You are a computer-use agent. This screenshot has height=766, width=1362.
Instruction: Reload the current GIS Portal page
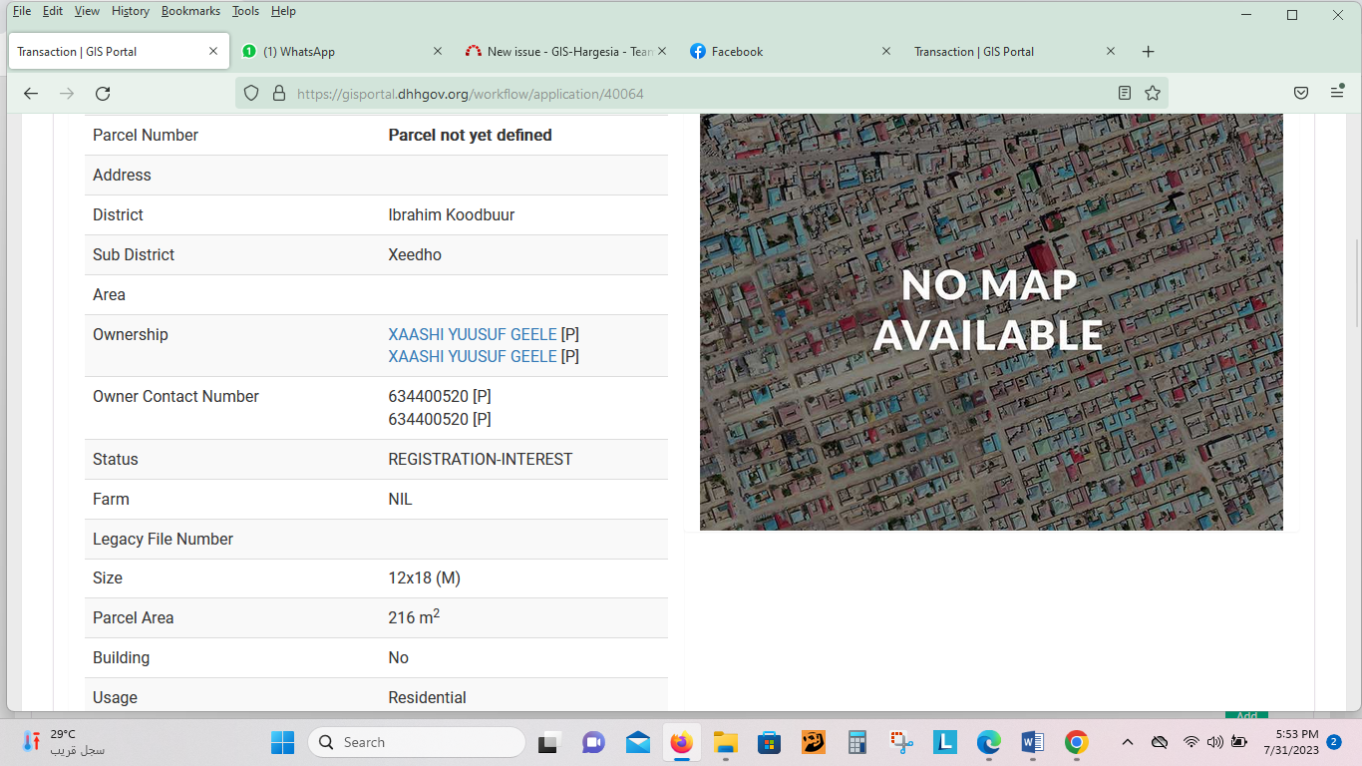coord(103,93)
